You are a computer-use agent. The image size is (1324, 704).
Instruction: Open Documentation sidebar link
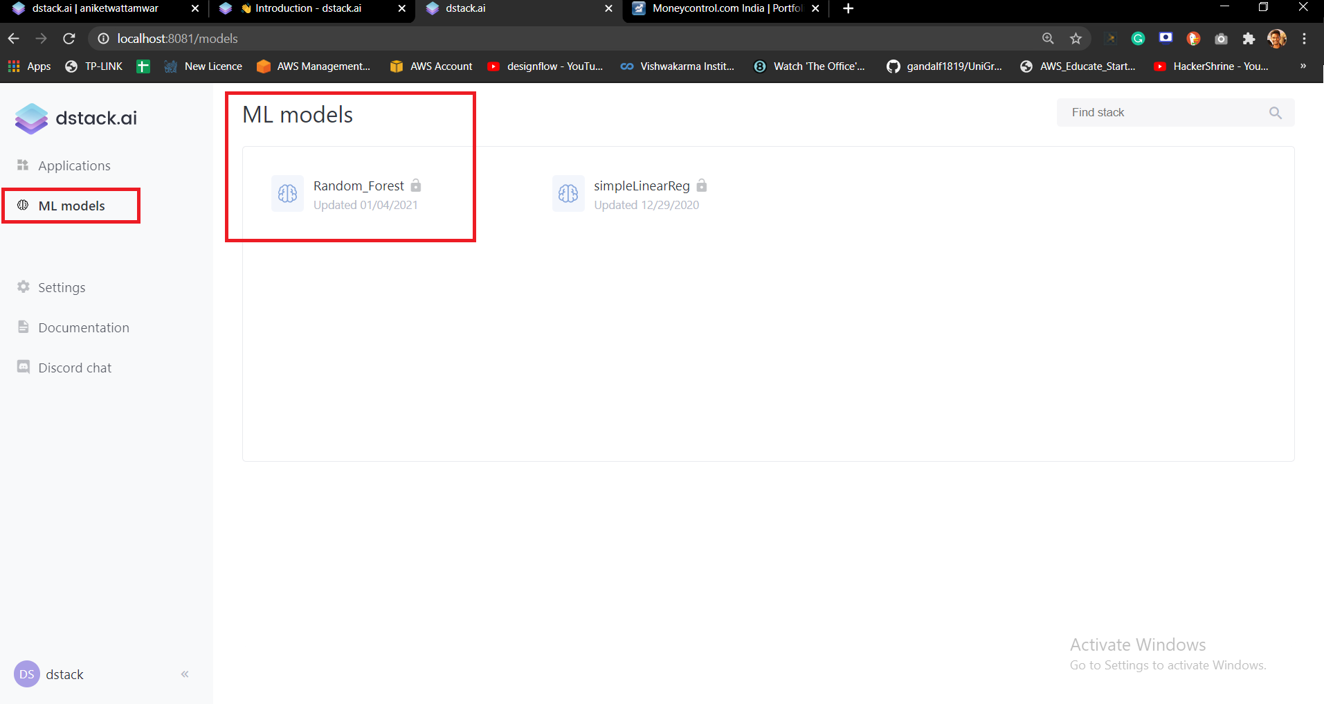84,327
